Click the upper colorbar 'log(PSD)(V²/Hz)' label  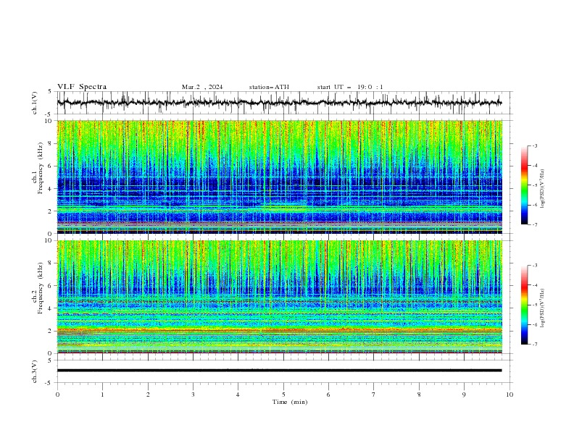pyautogui.click(x=542, y=189)
